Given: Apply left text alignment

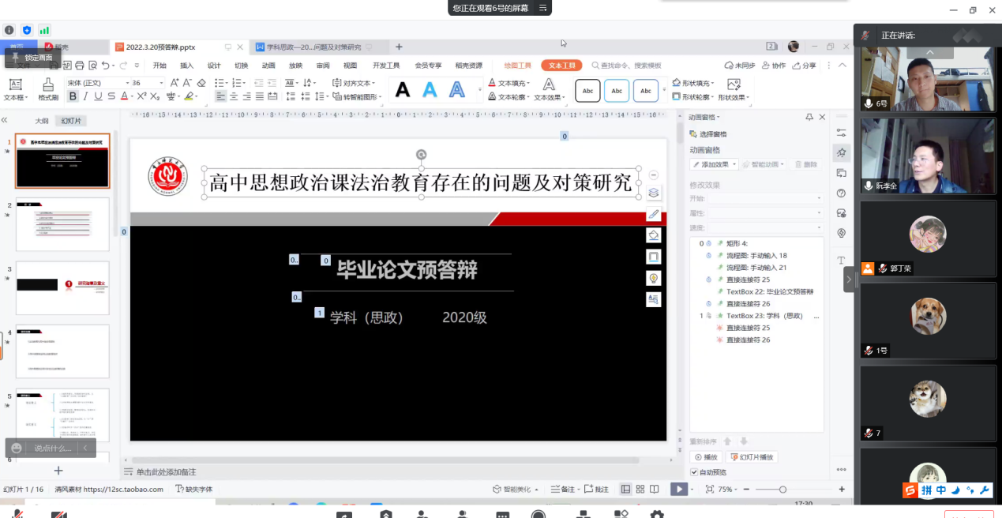Looking at the screenshot, I should pos(221,96).
